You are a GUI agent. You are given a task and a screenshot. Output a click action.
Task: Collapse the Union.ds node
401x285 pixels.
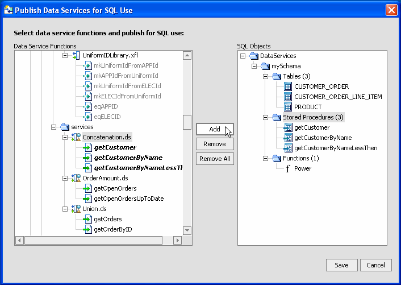65,209
